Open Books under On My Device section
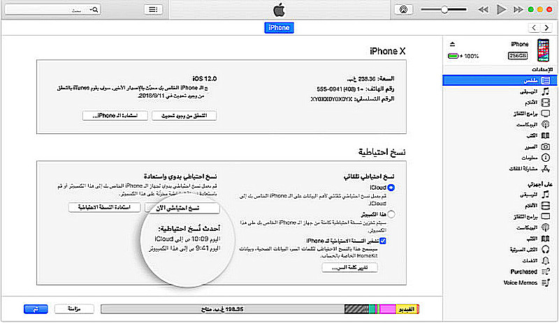Screen dimensions: 559x323 538,239
